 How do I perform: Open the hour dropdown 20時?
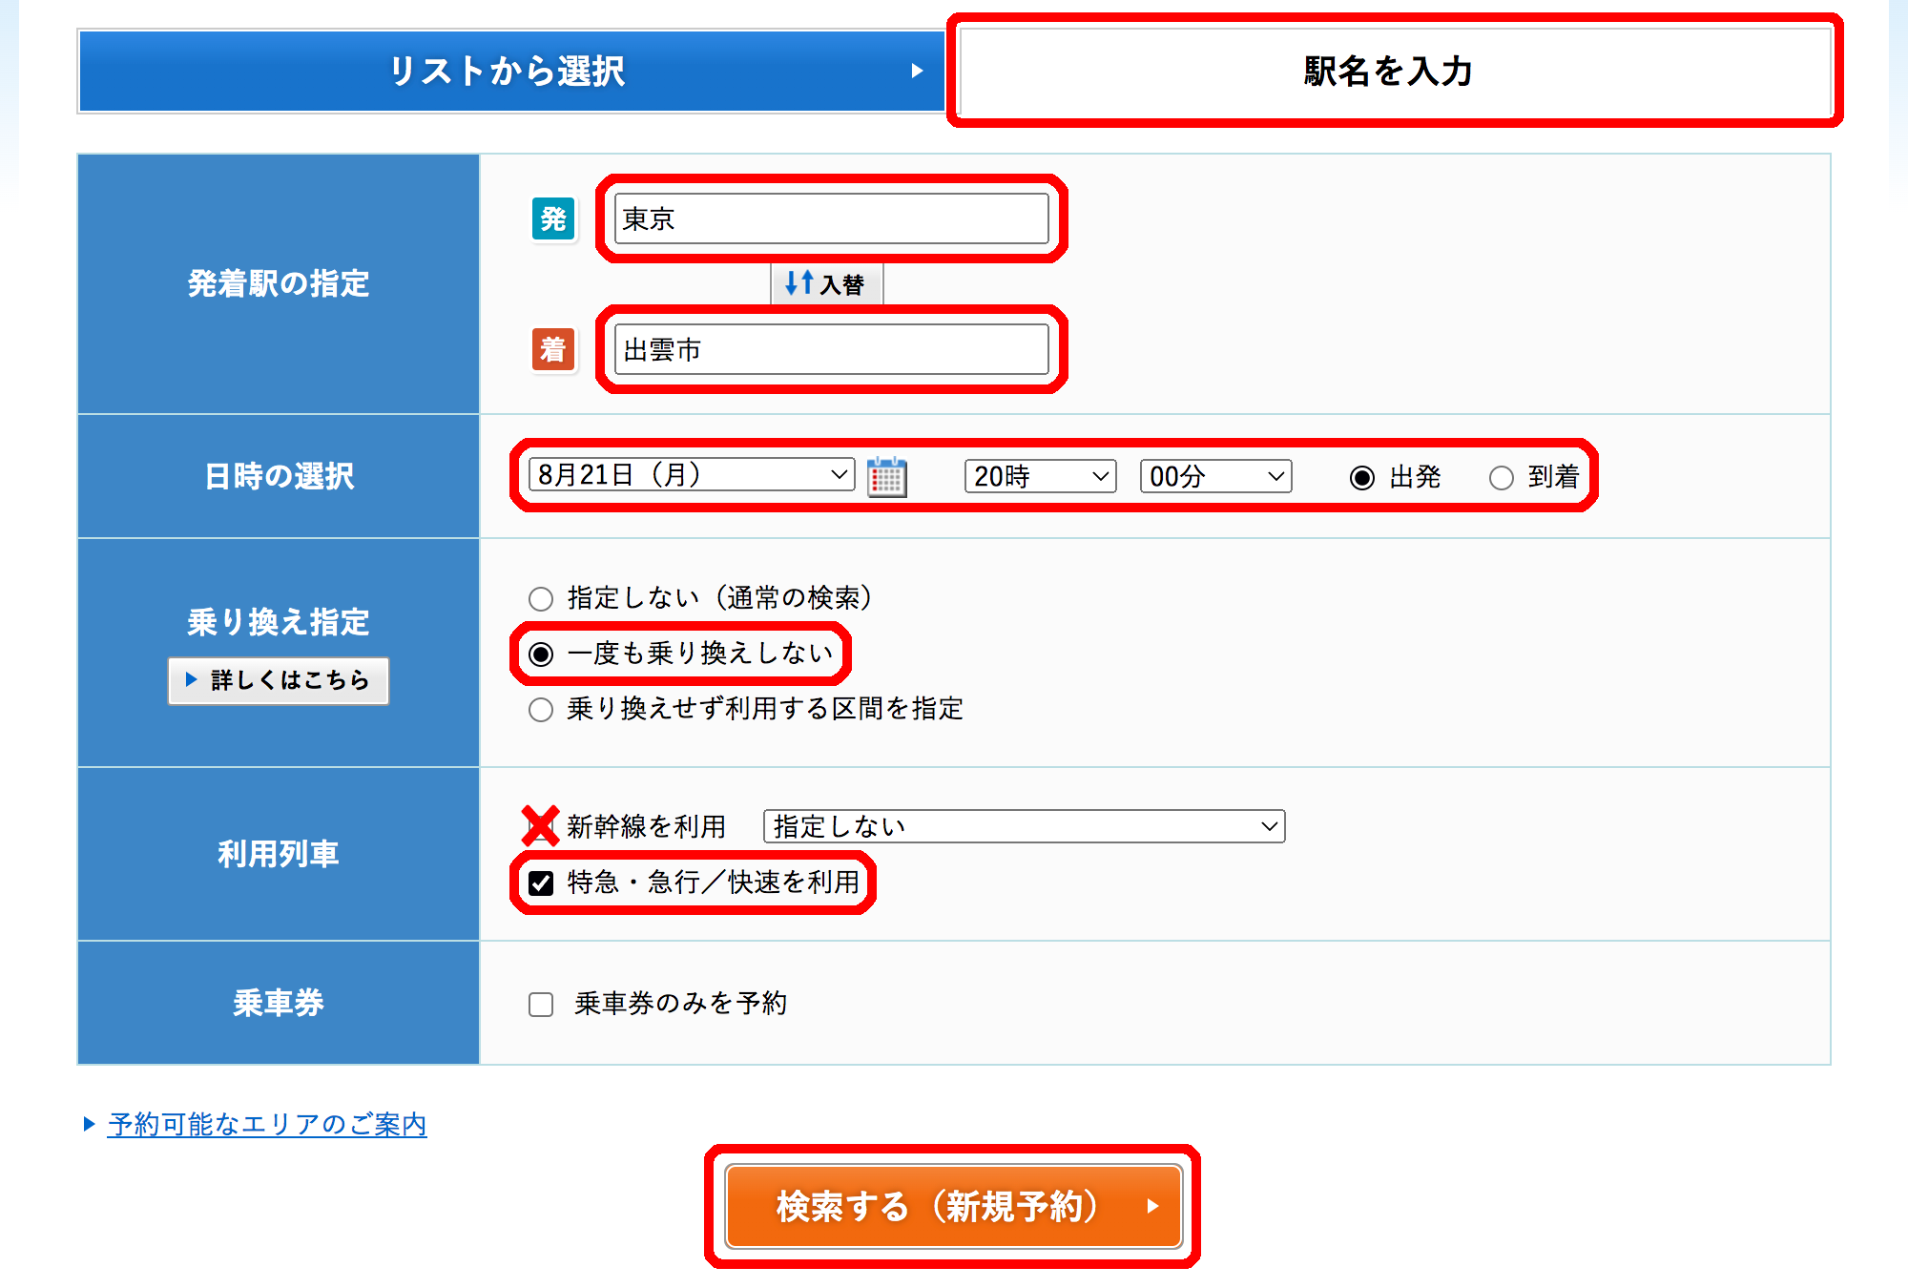point(1040,476)
